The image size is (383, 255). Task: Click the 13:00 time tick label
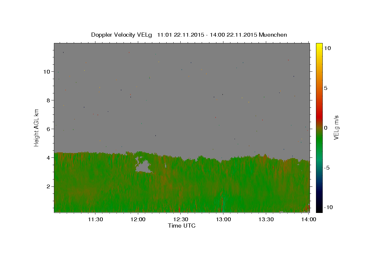point(223,219)
